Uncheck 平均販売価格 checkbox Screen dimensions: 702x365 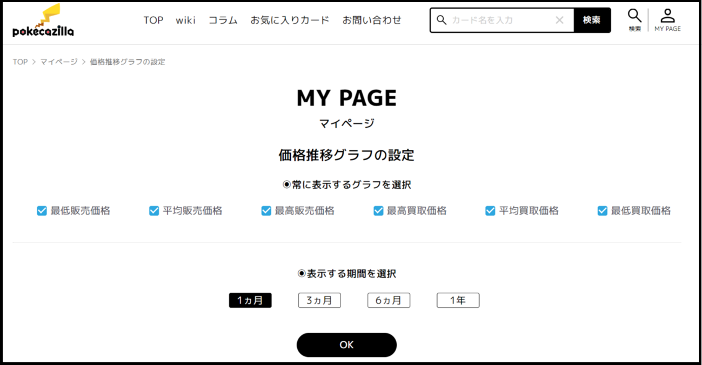click(x=154, y=211)
